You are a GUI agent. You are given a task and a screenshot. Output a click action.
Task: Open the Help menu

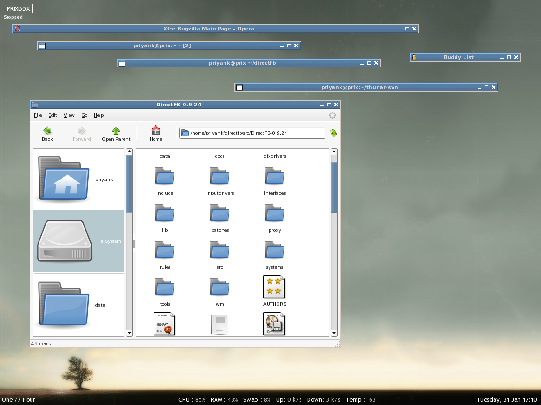pos(99,115)
